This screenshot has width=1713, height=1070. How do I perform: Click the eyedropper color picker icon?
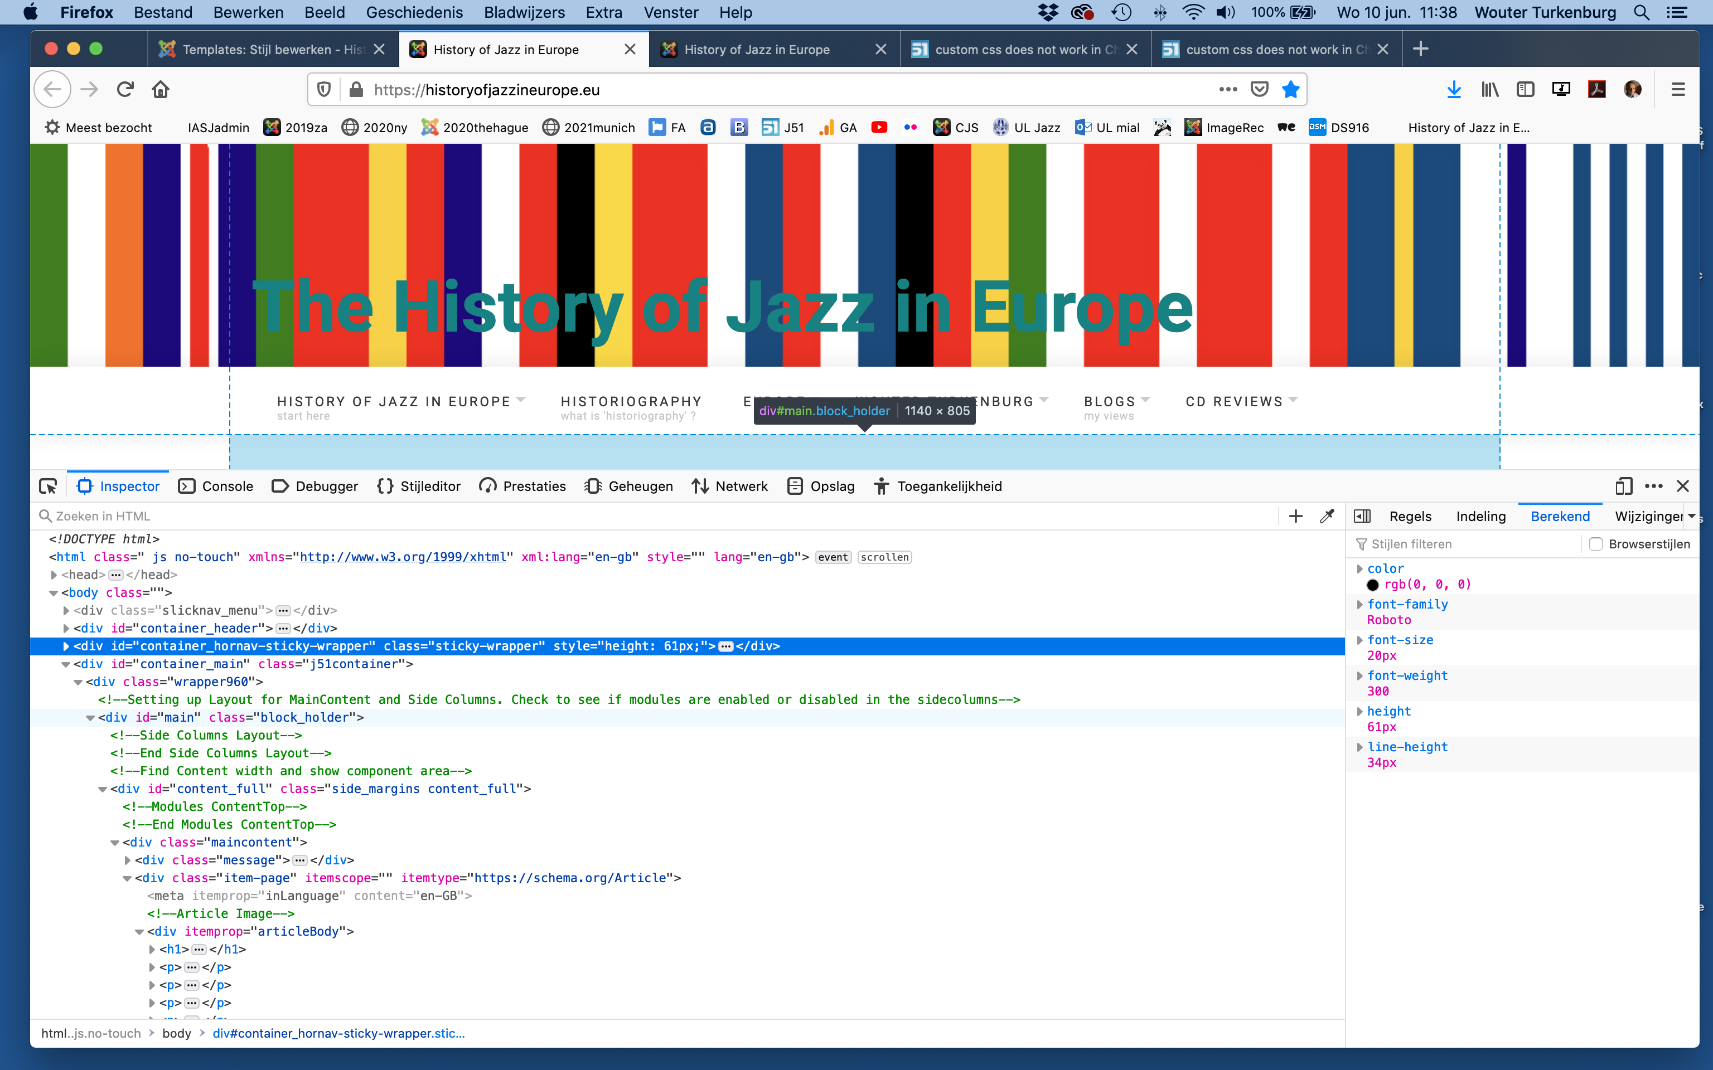1327,516
